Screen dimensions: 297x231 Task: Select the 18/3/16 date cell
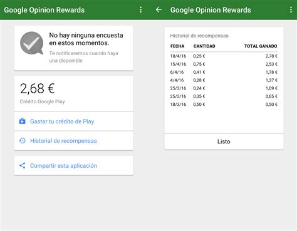(178, 105)
